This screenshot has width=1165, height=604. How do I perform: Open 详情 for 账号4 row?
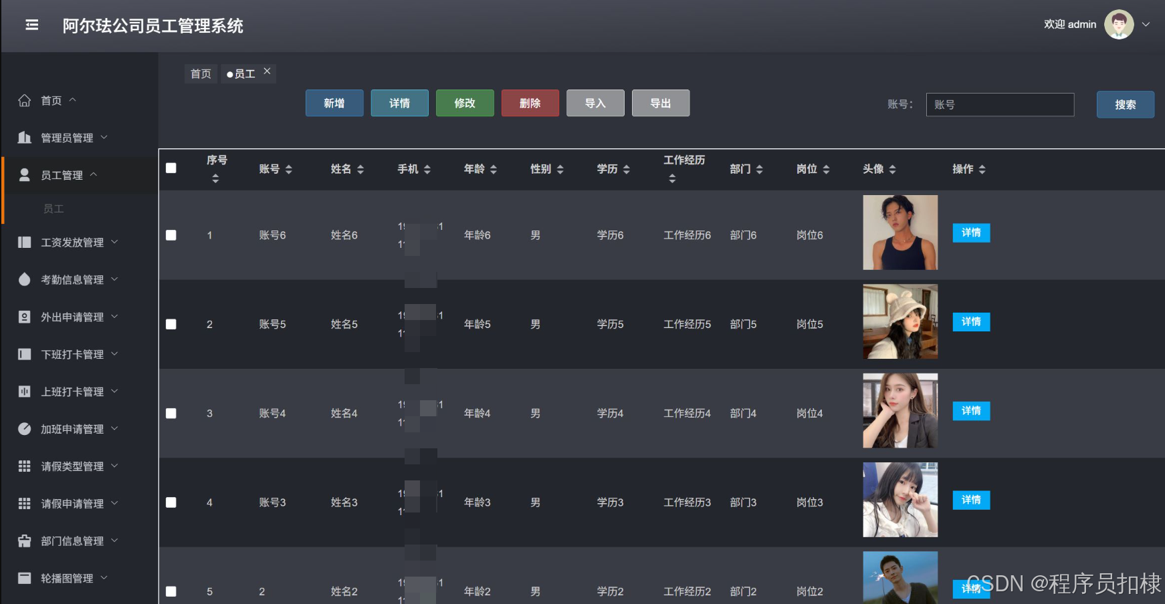[971, 411]
